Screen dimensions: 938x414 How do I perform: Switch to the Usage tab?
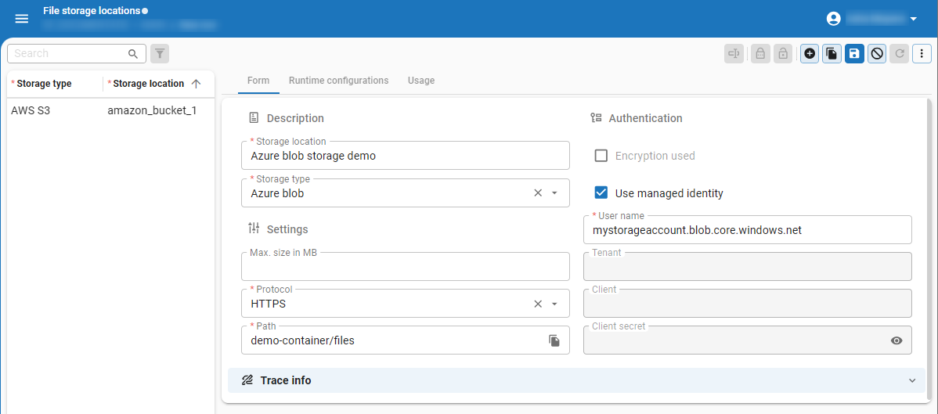click(x=421, y=81)
